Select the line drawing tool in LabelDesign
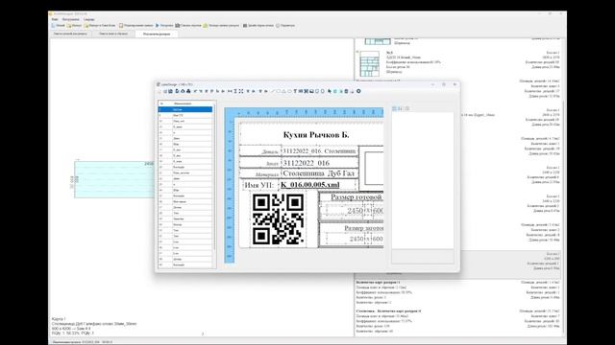The width and height of the screenshot is (615, 345). coord(273,91)
